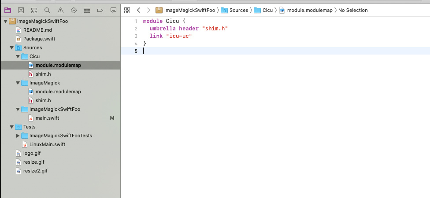430x198 pixels.
Task: Select resize.gif in the navigator
Action: tap(34, 162)
